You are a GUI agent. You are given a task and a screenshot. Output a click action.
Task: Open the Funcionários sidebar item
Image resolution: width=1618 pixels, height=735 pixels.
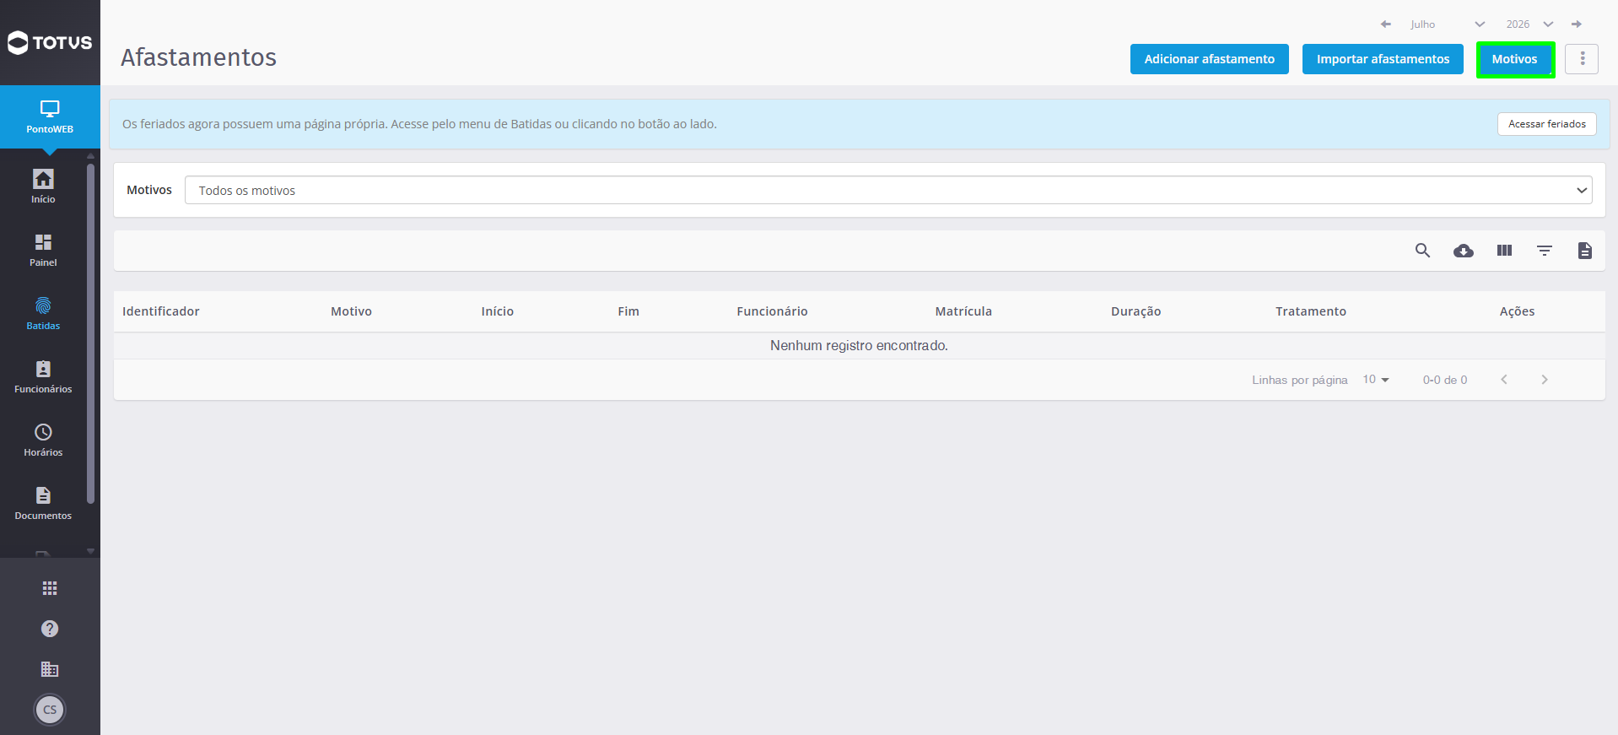coord(43,376)
